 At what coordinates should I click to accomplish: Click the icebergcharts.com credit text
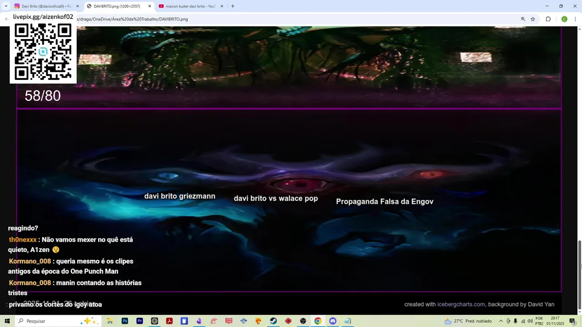coord(461,304)
